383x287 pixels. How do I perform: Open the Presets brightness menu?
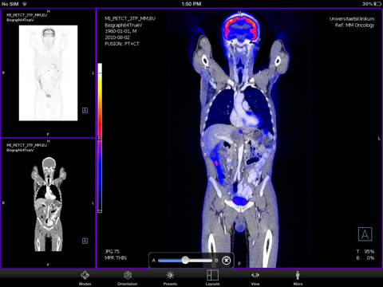(x=170, y=278)
